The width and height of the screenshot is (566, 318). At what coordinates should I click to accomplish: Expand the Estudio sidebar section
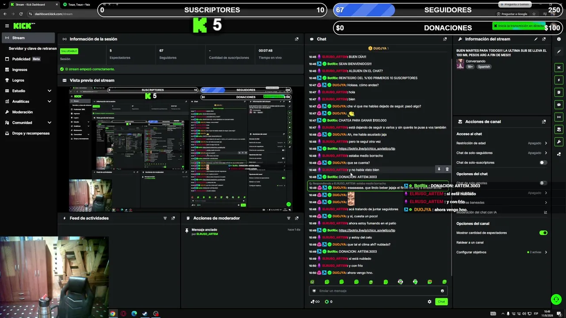(x=49, y=91)
